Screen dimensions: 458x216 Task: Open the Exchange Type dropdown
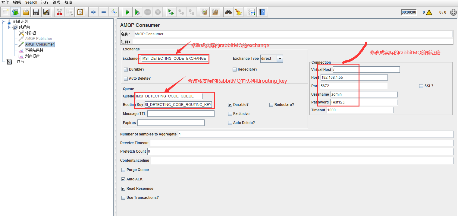click(280, 59)
